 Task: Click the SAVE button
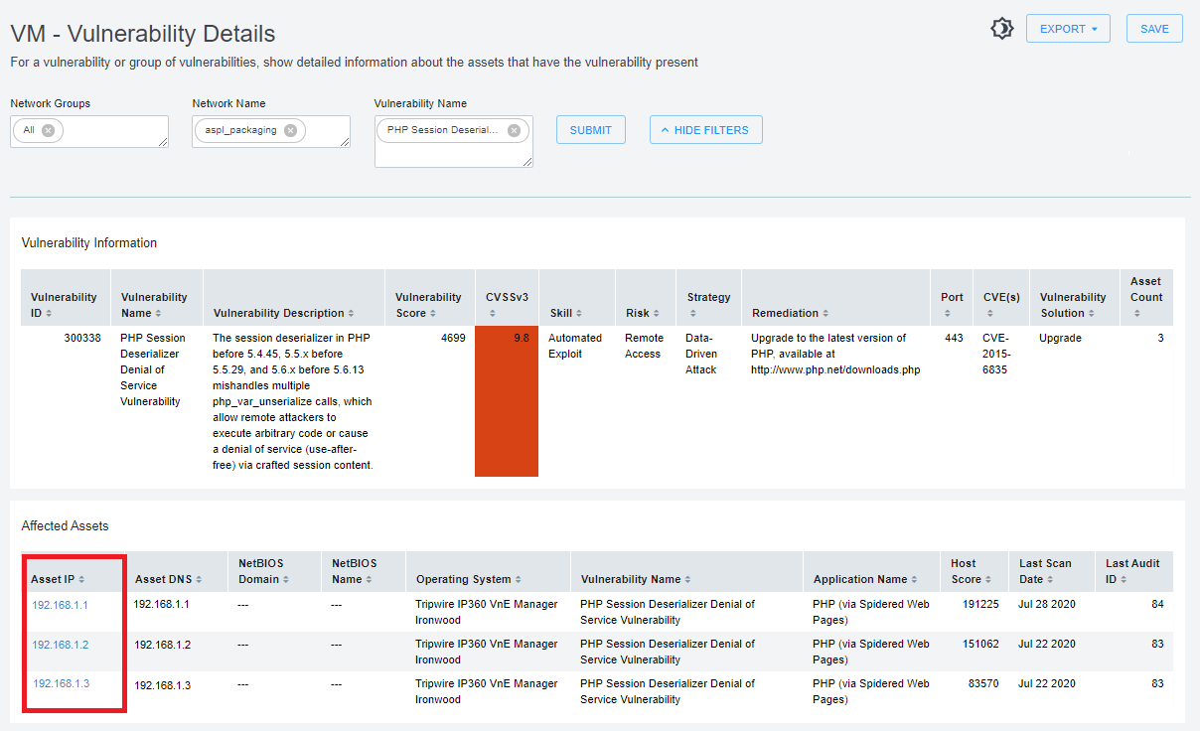[1154, 29]
